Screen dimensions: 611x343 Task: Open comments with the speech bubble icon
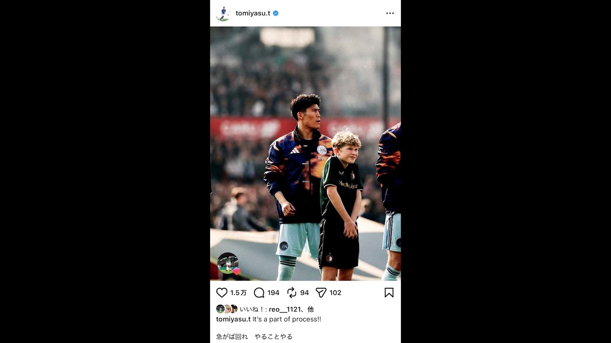[259, 293]
